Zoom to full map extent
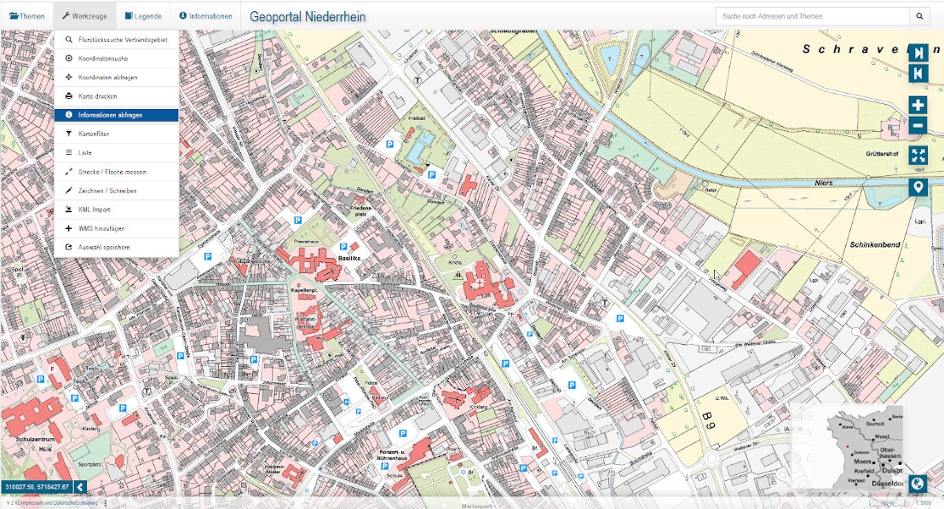The image size is (944, 509). 918,156
